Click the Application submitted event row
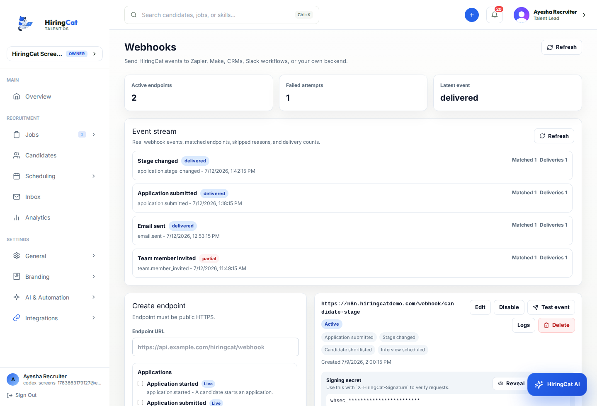 352,198
